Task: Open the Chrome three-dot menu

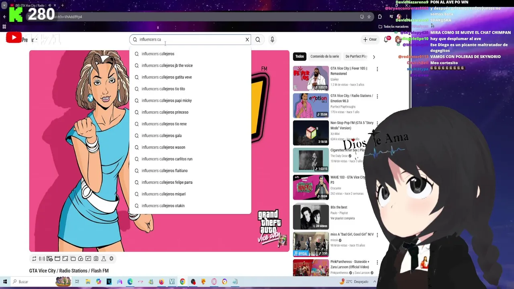Action: point(407,17)
